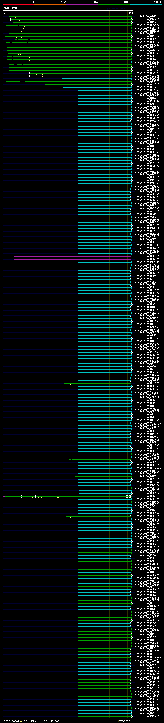Select hit UniRef100_B3R7T0

click(x=147, y=319)
